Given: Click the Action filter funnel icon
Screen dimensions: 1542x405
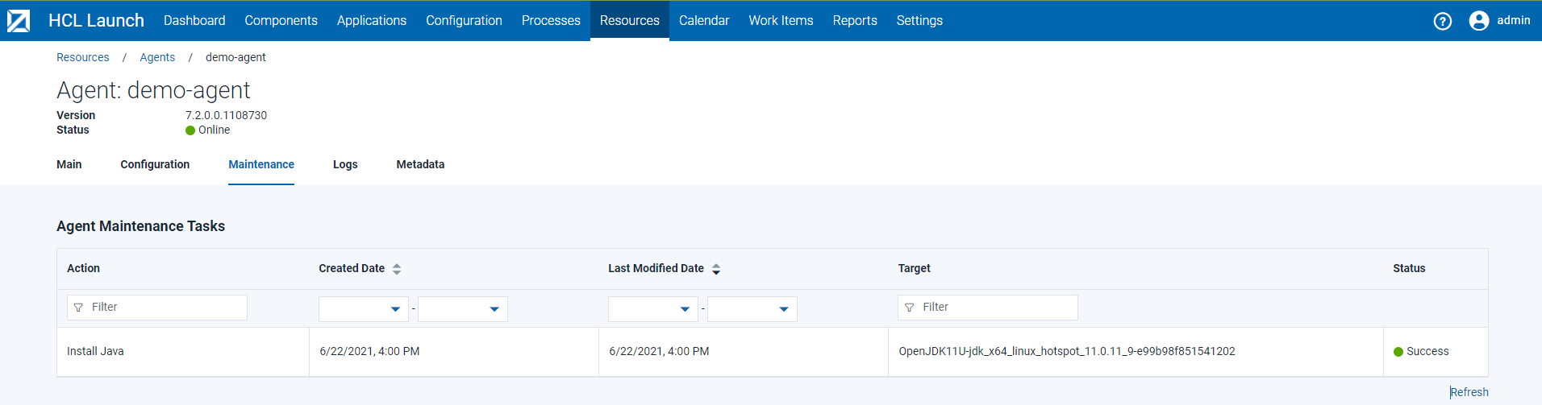Looking at the screenshot, I should (78, 308).
